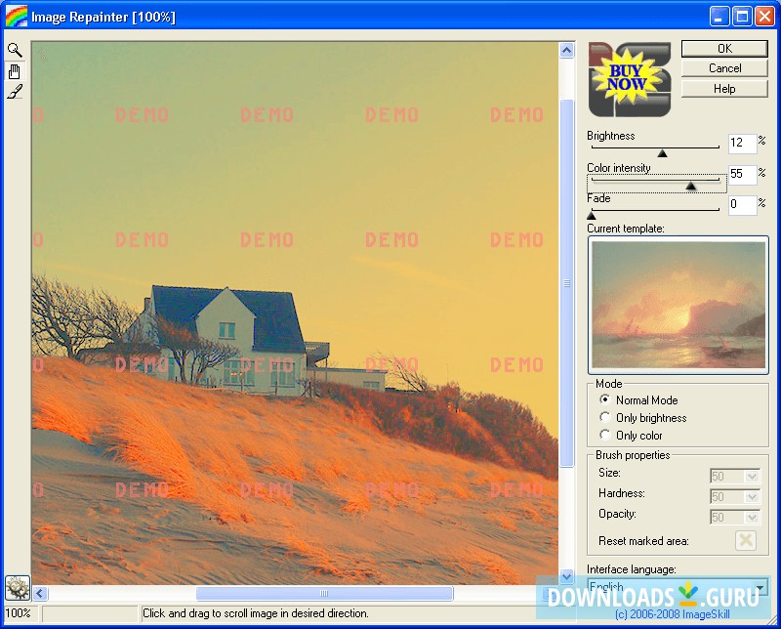Click the Brightness percent value field

coord(742,143)
